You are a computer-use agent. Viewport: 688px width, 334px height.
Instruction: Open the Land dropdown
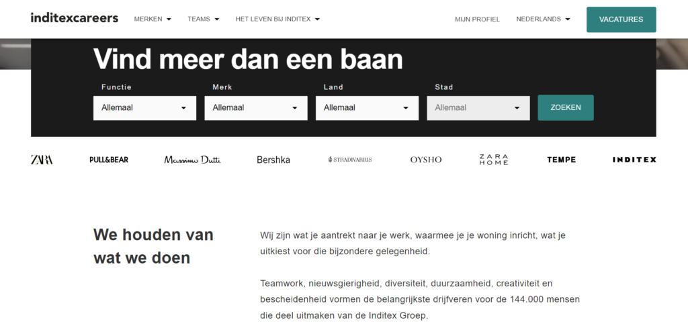[367, 108]
